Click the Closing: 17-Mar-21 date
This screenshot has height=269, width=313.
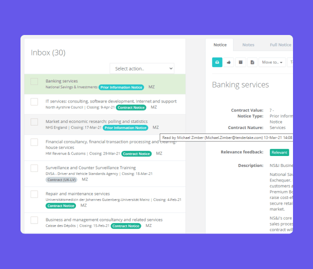86,127
